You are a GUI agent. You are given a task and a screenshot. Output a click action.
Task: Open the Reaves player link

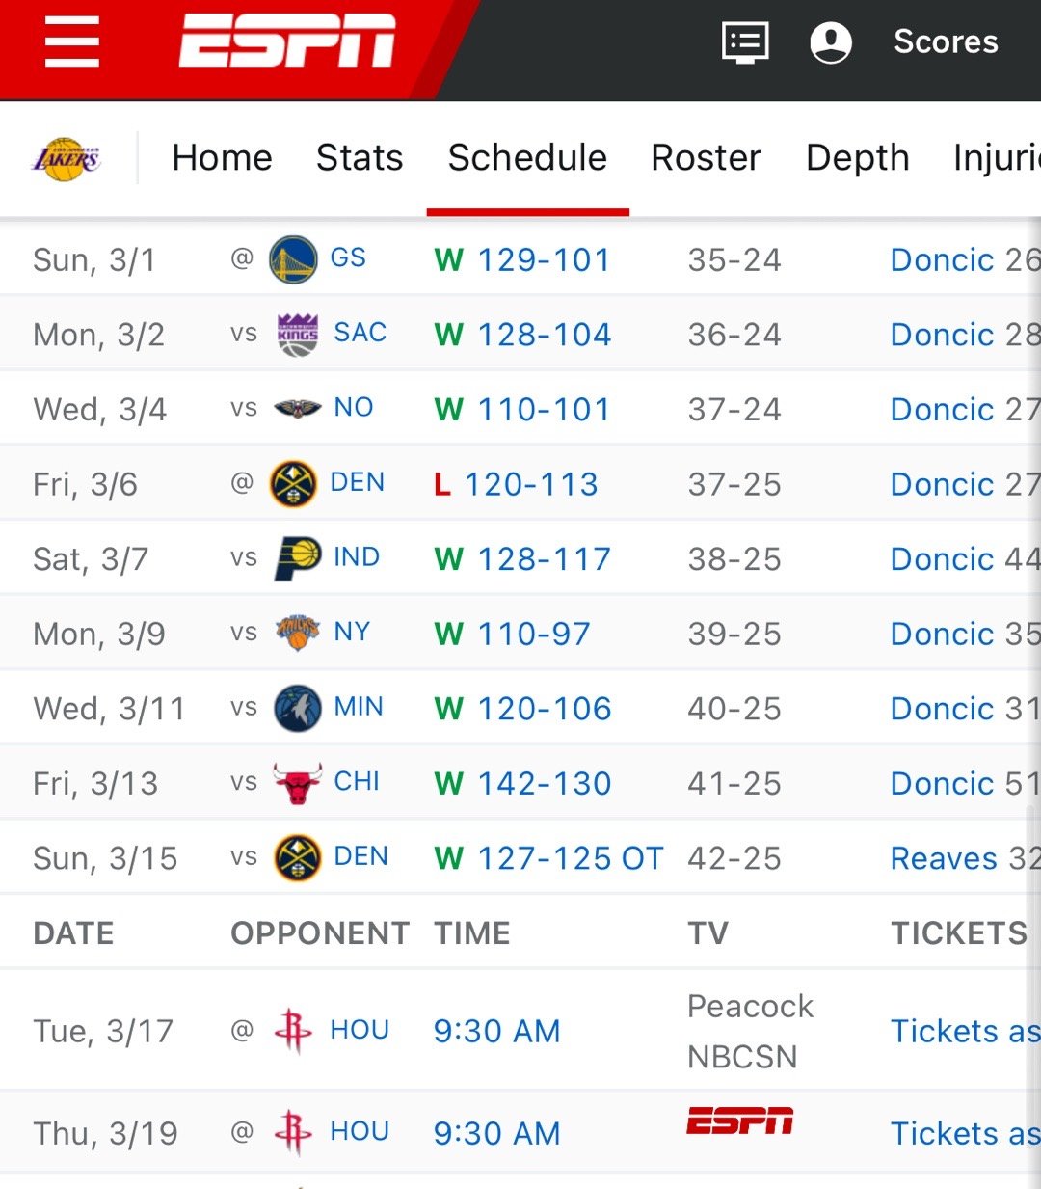point(944,858)
